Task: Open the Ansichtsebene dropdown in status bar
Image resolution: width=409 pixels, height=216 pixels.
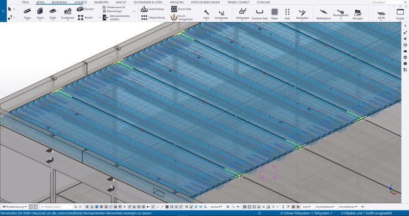Action: click(x=325, y=207)
